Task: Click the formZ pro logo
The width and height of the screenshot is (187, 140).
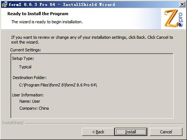Action: point(174,18)
